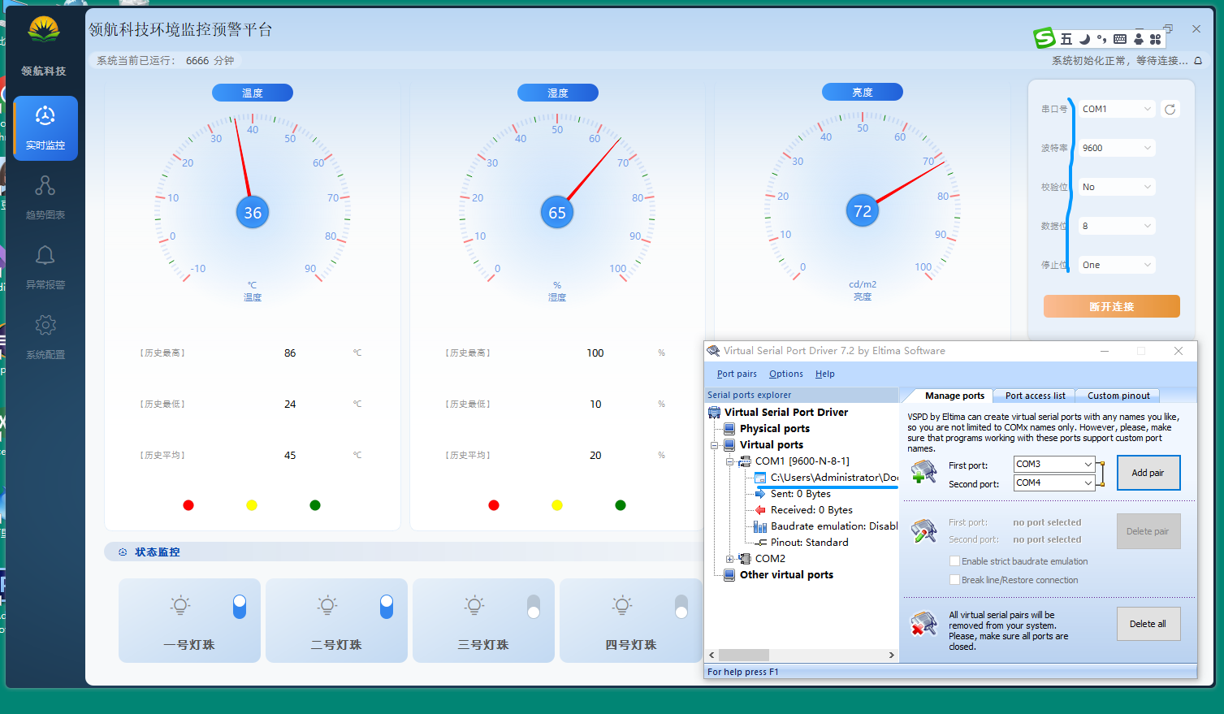Click the red temperature indicator dot
Screen dimensions: 1224x714
pos(188,505)
